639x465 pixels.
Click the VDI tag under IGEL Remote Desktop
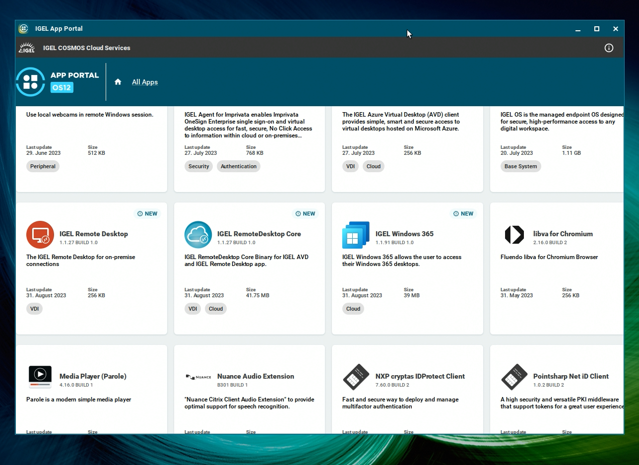pyautogui.click(x=34, y=309)
